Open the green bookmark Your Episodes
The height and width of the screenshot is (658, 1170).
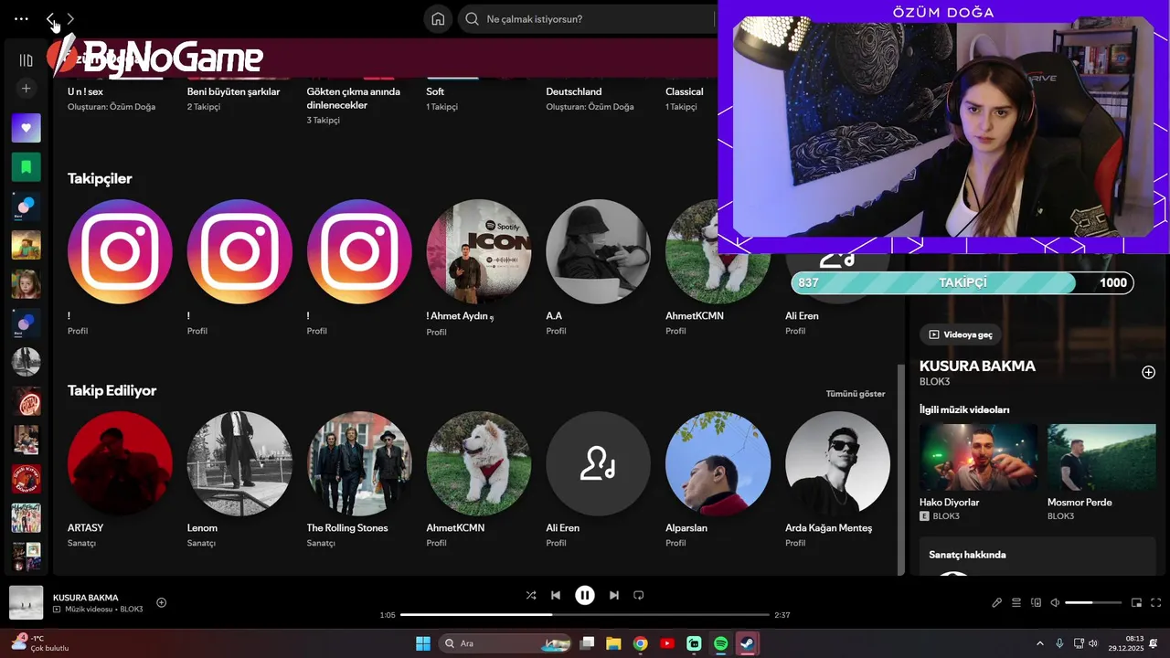pos(26,167)
